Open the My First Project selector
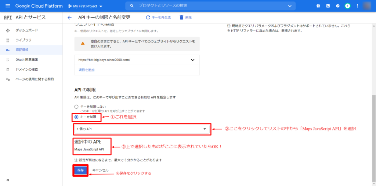The image size is (376, 186). [85, 6]
